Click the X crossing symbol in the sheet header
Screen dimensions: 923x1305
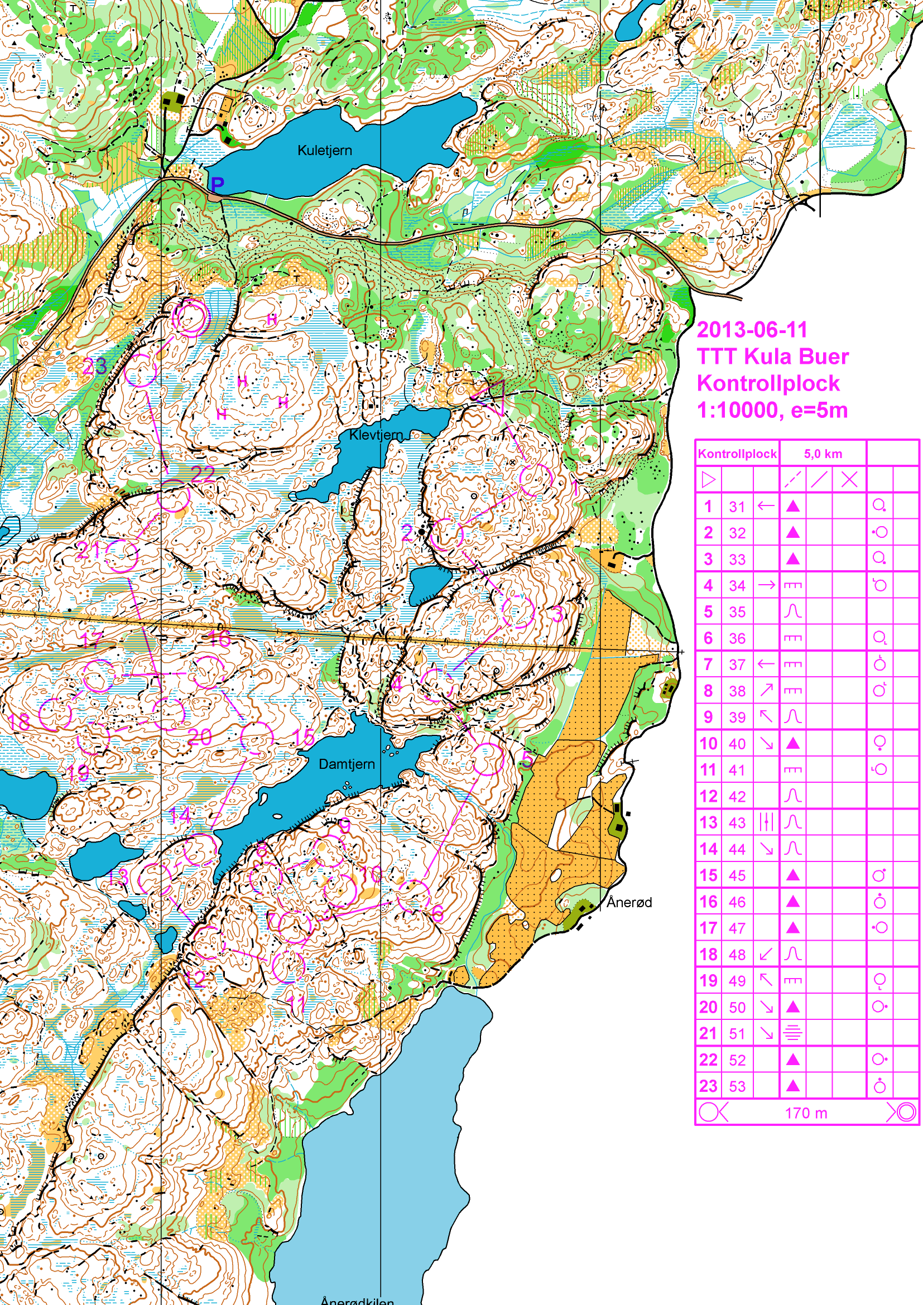click(849, 480)
